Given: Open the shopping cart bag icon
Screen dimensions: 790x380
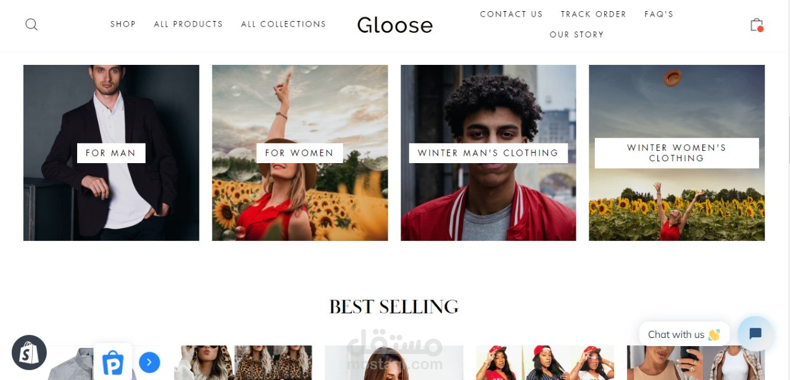Looking at the screenshot, I should pos(757,25).
